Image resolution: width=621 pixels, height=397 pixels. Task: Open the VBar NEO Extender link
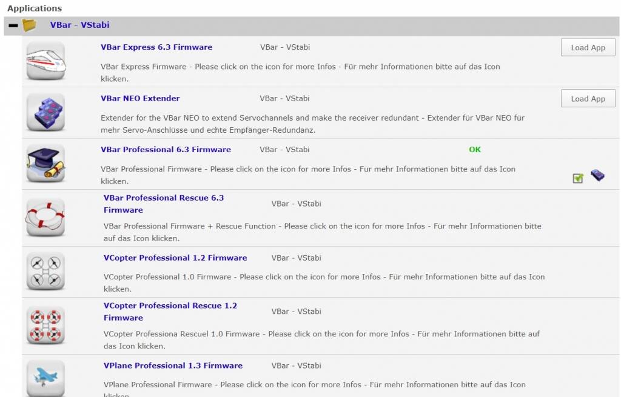(x=140, y=98)
